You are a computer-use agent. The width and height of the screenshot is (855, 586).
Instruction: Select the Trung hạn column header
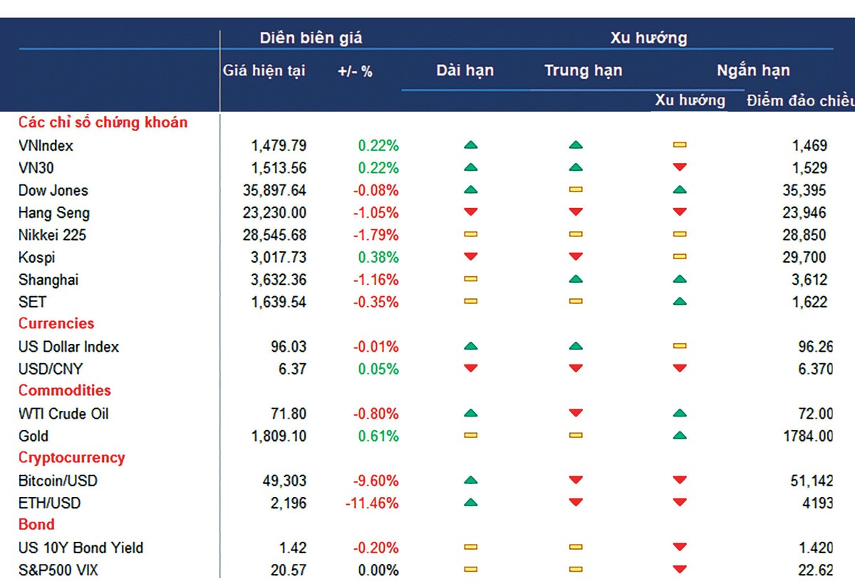point(583,70)
